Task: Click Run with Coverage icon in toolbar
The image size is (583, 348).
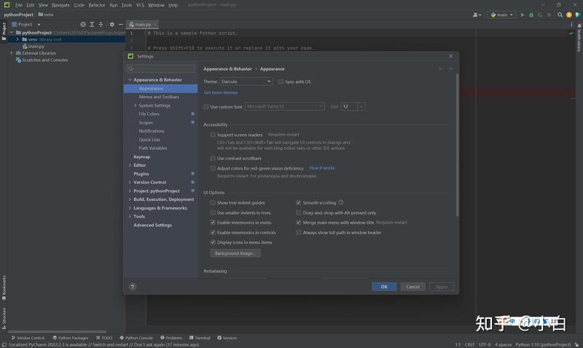Action: (x=540, y=15)
